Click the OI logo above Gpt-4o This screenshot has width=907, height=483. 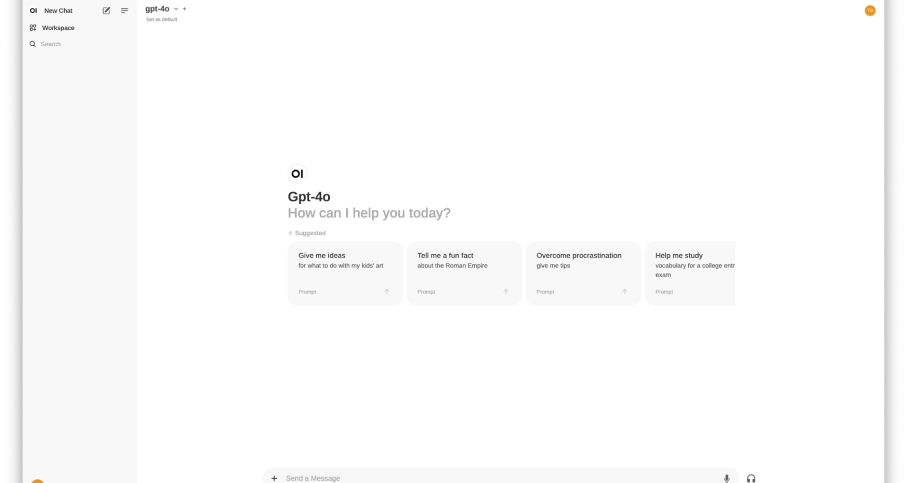point(297,174)
